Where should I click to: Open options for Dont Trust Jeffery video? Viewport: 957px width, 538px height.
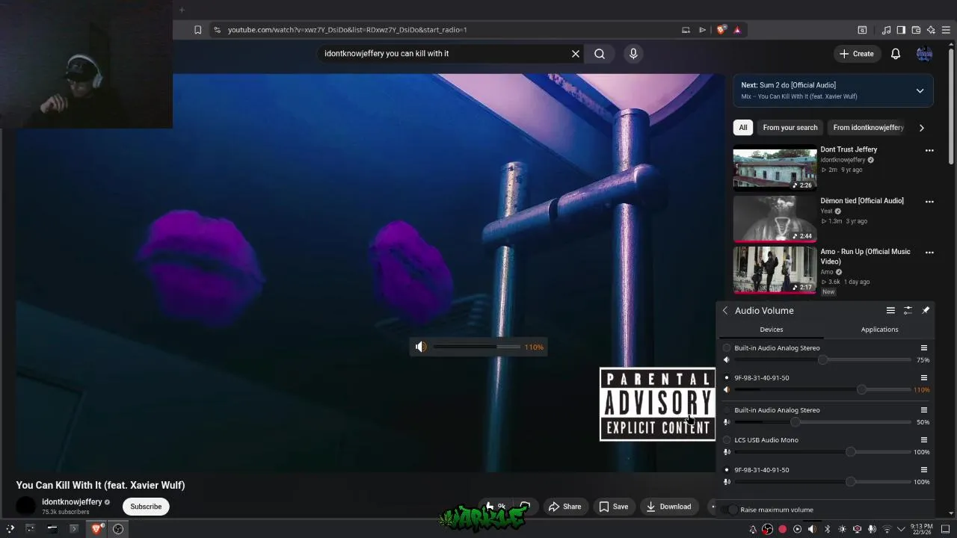coord(929,150)
